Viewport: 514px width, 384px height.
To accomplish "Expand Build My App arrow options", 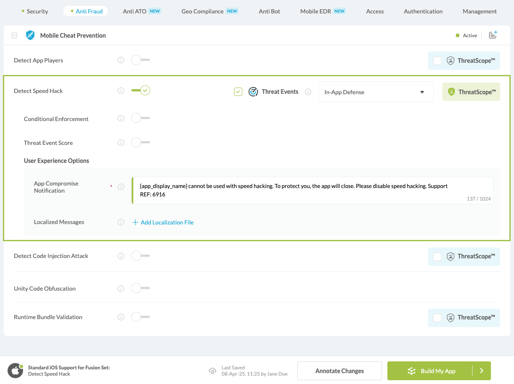I will coord(481,371).
